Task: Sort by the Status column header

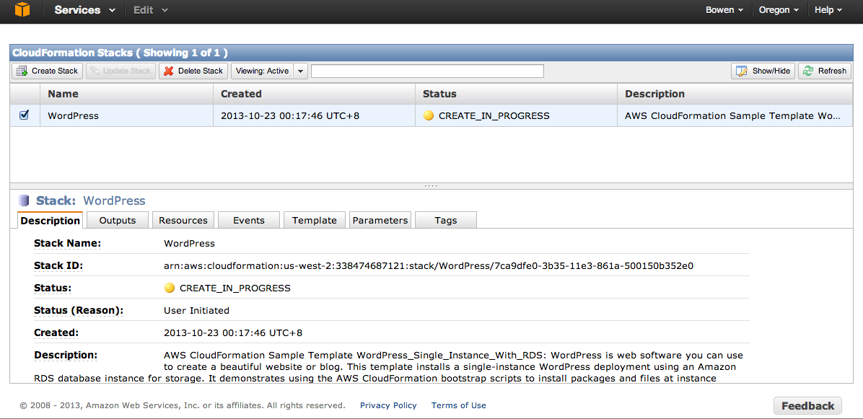Action: coord(516,94)
